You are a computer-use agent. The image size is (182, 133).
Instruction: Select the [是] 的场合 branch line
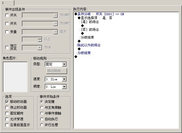point(89,22)
